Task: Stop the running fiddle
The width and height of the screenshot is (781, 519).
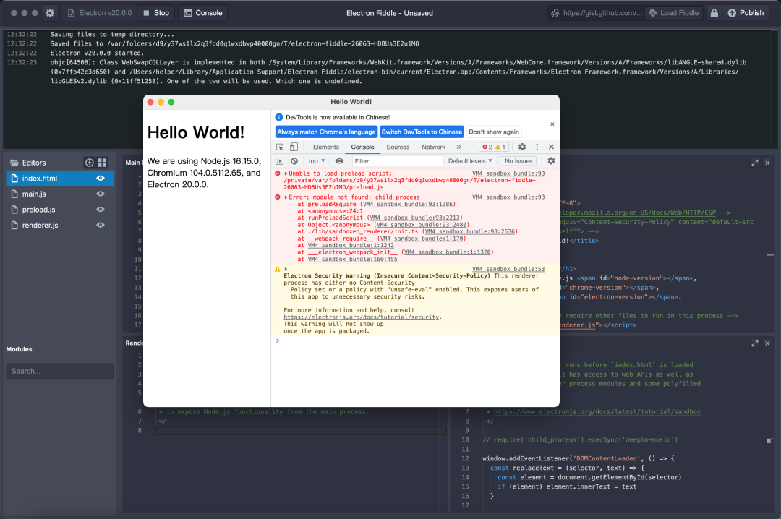Action: [156, 13]
